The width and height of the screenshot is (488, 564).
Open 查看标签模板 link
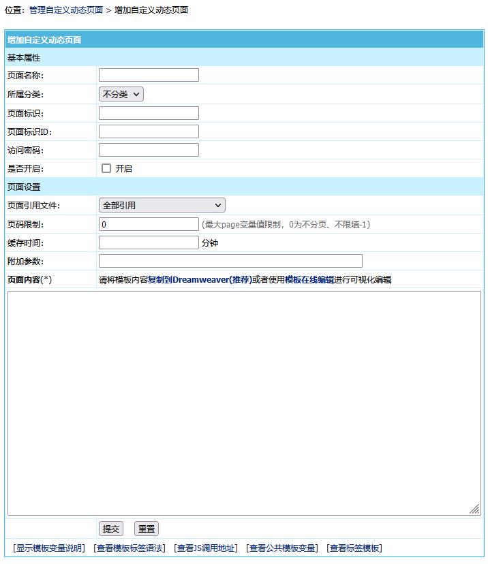tap(354, 548)
